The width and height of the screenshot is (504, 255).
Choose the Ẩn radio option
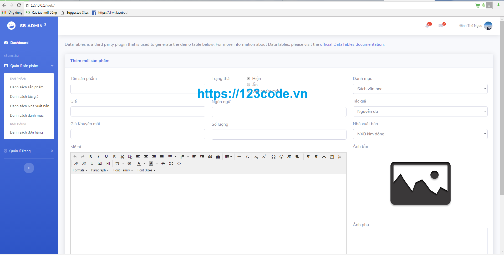[248, 85]
